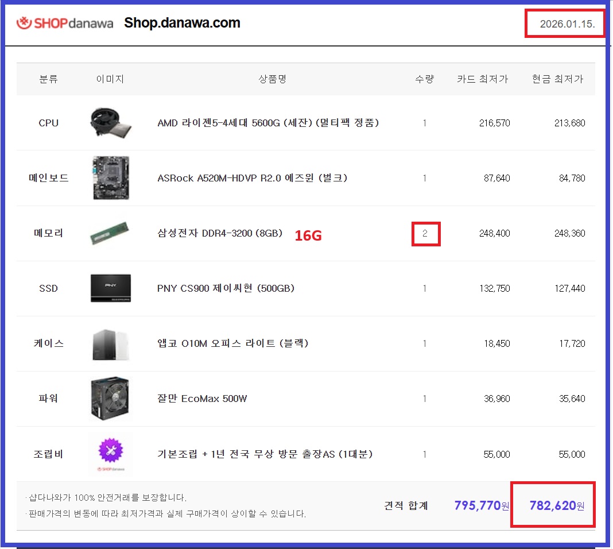Viewport: 613px width, 549px height.
Task: Click the purple assembly service wrench icon
Action: click(x=110, y=451)
